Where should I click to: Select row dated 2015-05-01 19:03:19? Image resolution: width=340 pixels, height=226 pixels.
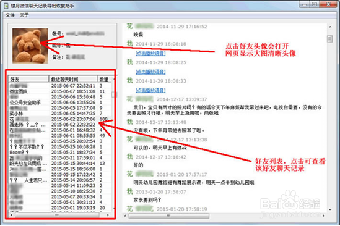60,208
